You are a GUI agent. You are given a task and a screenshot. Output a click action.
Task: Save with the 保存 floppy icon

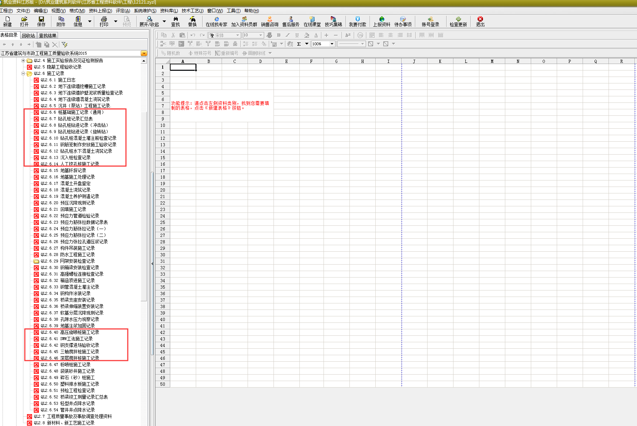coord(41,22)
